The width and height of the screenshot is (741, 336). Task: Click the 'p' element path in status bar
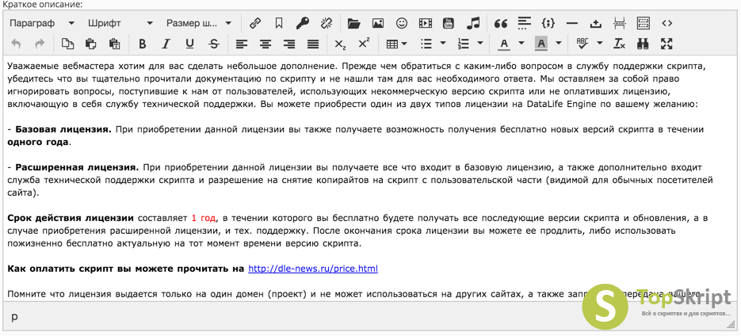[14, 317]
